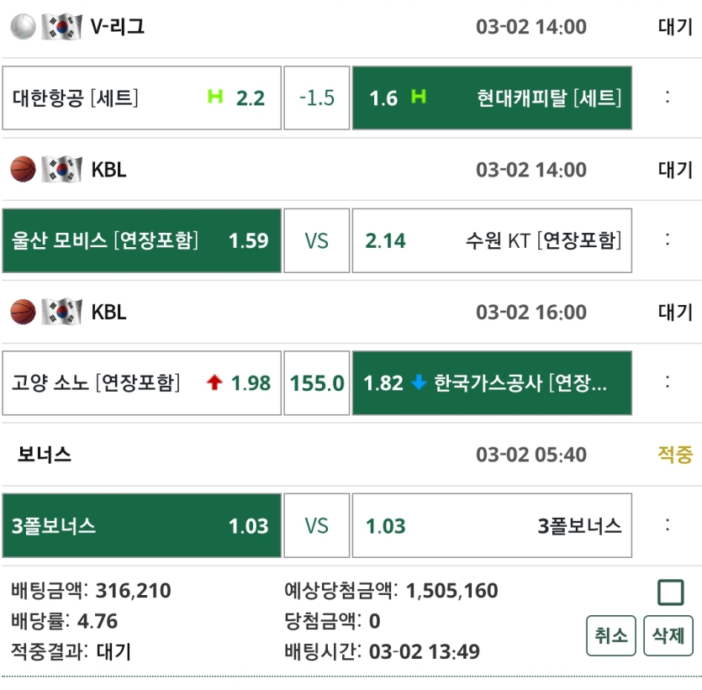The height and width of the screenshot is (690, 702).
Task: Click the blue down arrow beside 1.82
Action: pos(419,383)
